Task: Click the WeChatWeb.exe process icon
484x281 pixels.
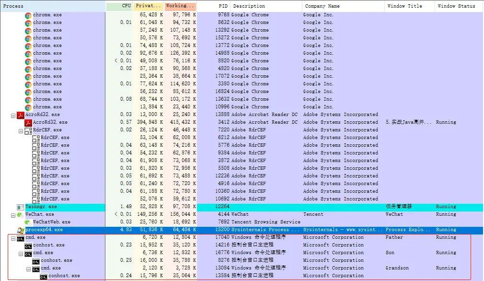Action: click(x=28, y=222)
